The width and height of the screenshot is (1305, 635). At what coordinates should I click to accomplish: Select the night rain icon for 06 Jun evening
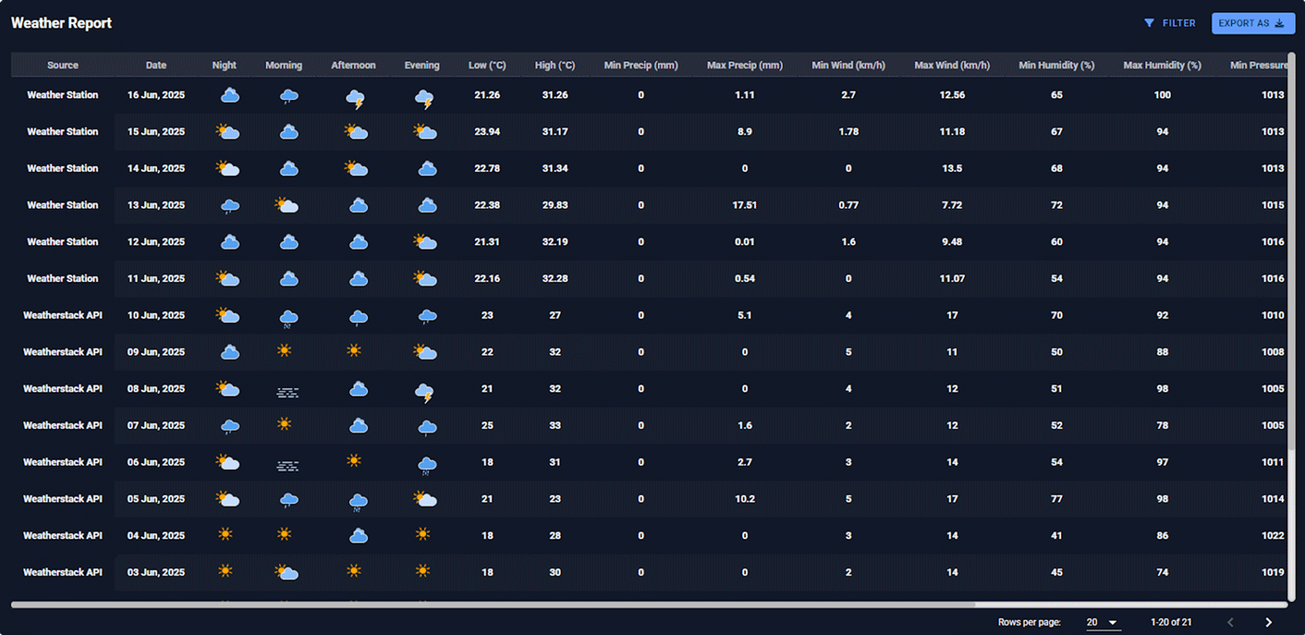(x=427, y=463)
